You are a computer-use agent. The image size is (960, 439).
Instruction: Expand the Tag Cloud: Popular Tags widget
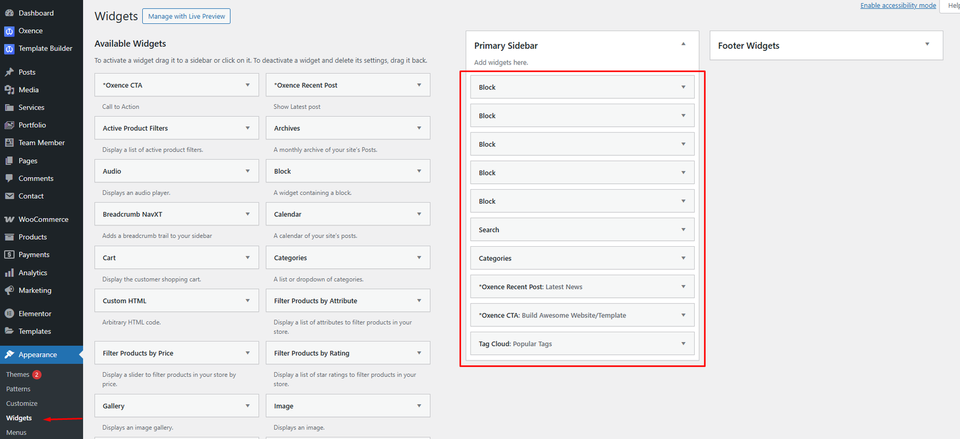(x=683, y=344)
